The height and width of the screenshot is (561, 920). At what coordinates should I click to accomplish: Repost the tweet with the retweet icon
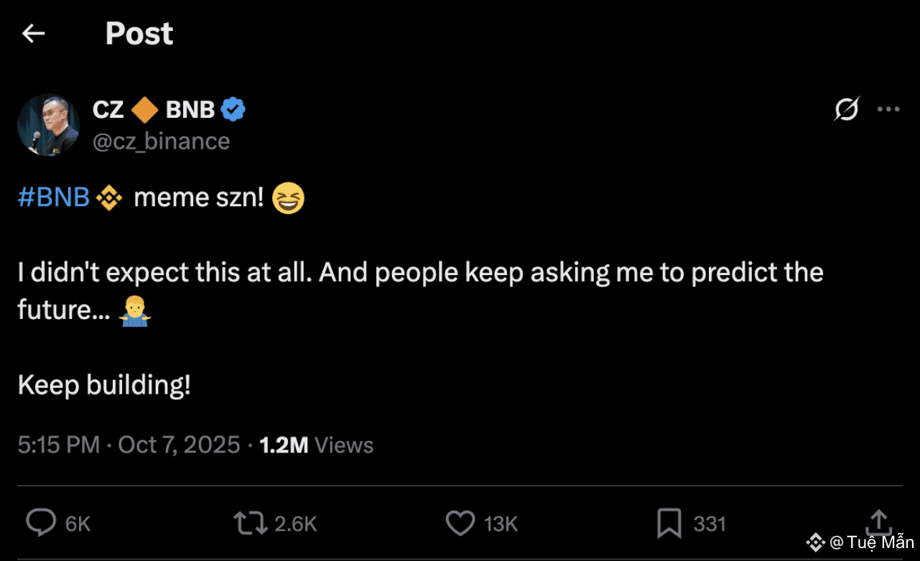(x=251, y=523)
